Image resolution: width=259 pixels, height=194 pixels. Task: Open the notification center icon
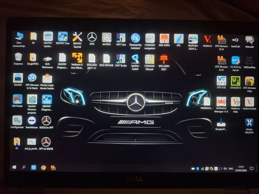(x=252, y=169)
